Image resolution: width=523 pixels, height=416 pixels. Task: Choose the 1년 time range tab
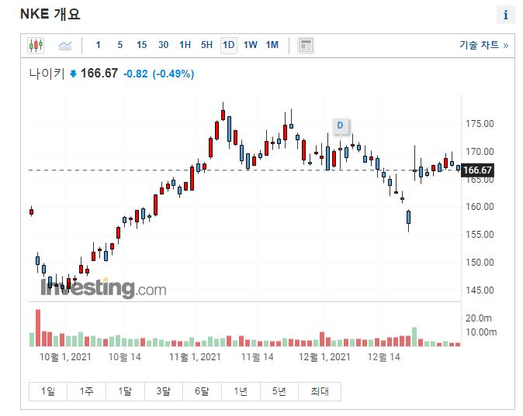[x=241, y=391]
